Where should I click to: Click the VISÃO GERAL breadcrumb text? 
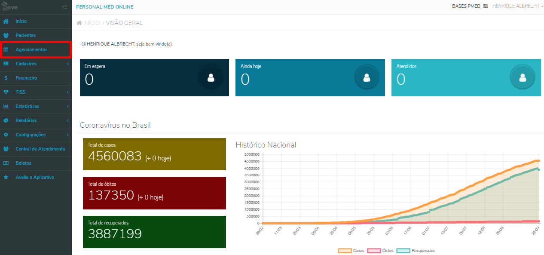coord(124,23)
